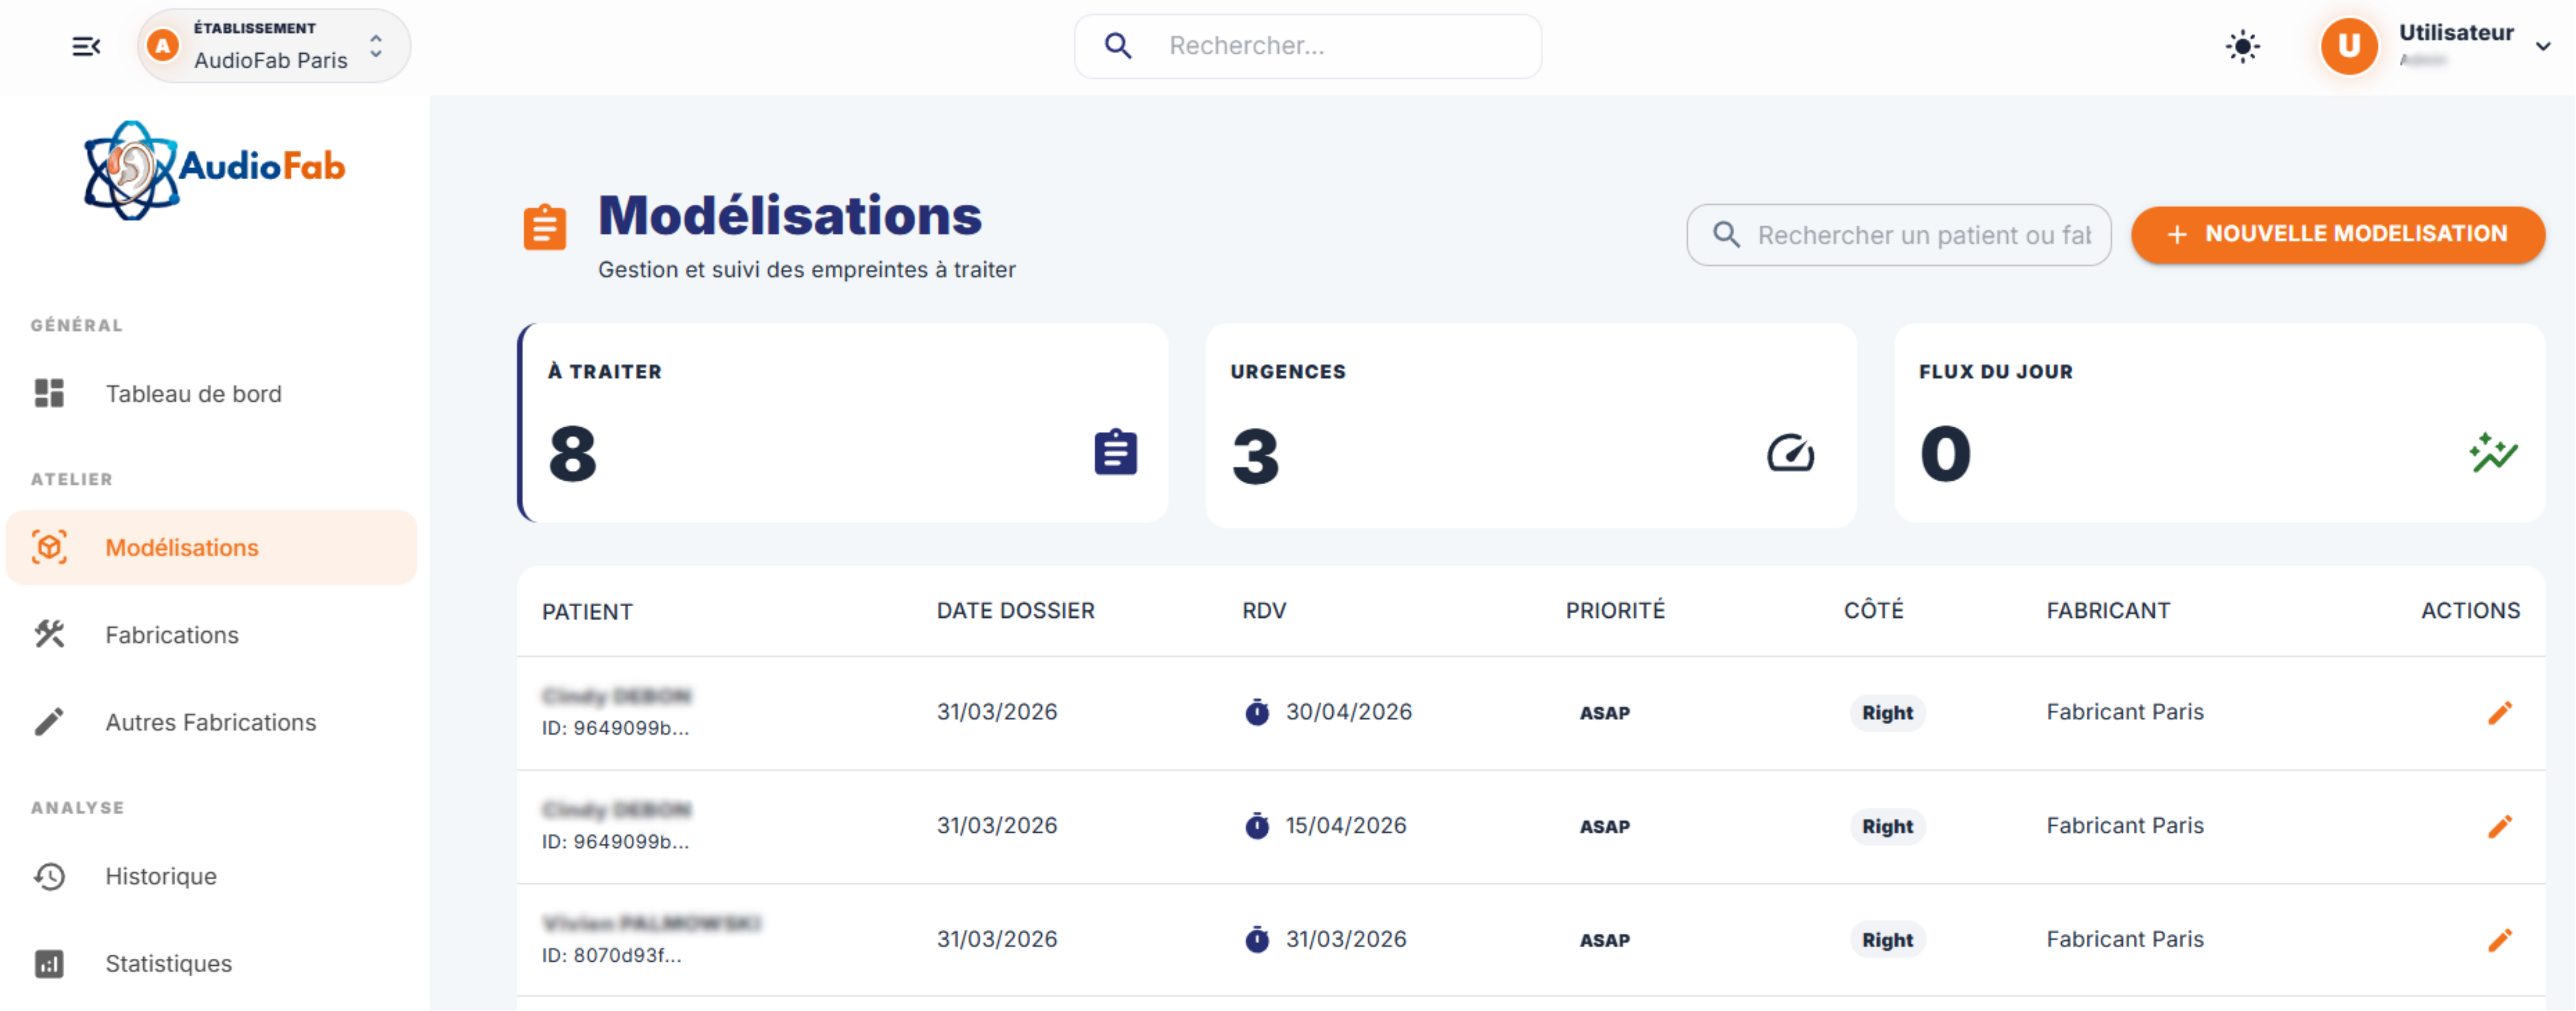
Task: Sort by DATE DOSSIER column header
Action: (x=1015, y=611)
